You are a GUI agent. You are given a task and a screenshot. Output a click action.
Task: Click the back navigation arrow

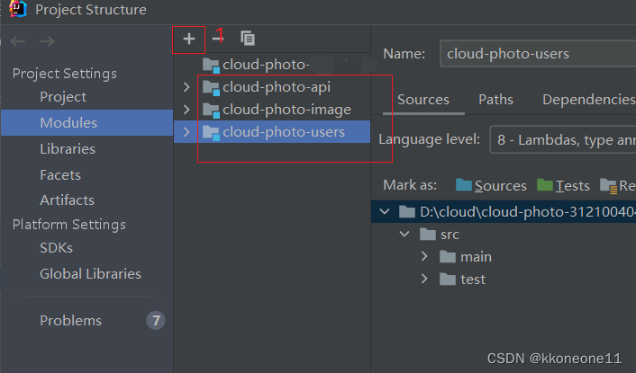click(x=17, y=41)
